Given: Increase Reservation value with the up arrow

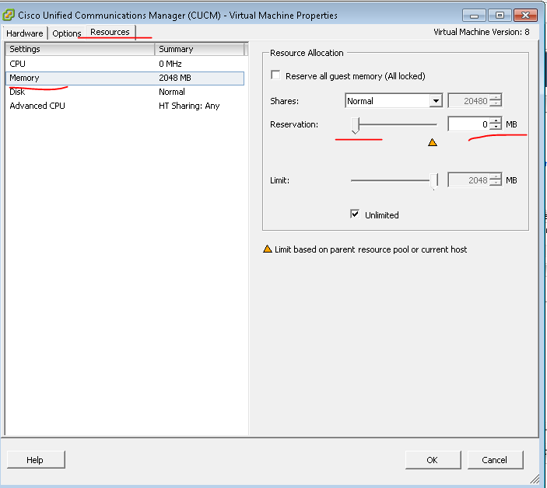Looking at the screenshot, I should pyautogui.click(x=496, y=121).
